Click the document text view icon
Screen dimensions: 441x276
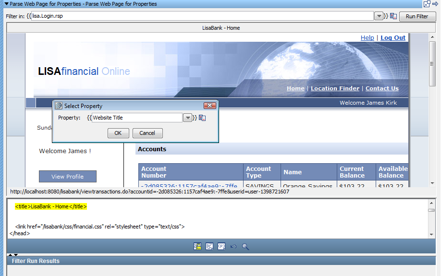[209, 247]
